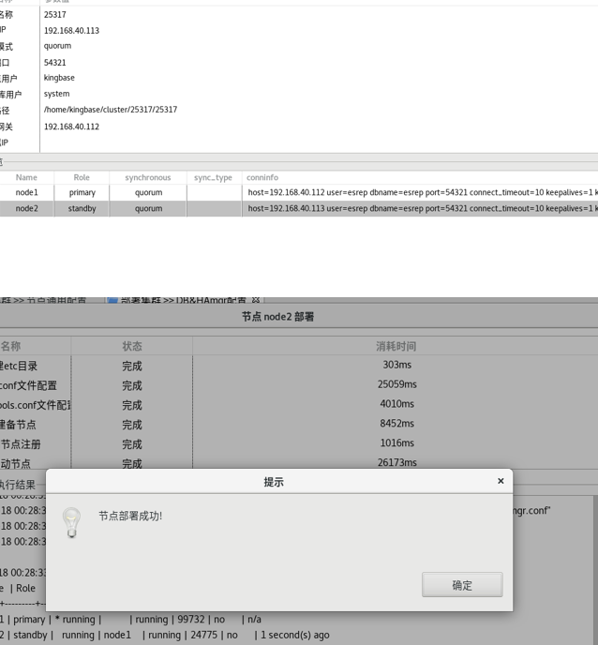Image resolution: width=598 pixels, height=645 pixels.
Task: Click the icon beside the 部署集群 DB&HAmgr配置 tab
Action: coord(112,300)
